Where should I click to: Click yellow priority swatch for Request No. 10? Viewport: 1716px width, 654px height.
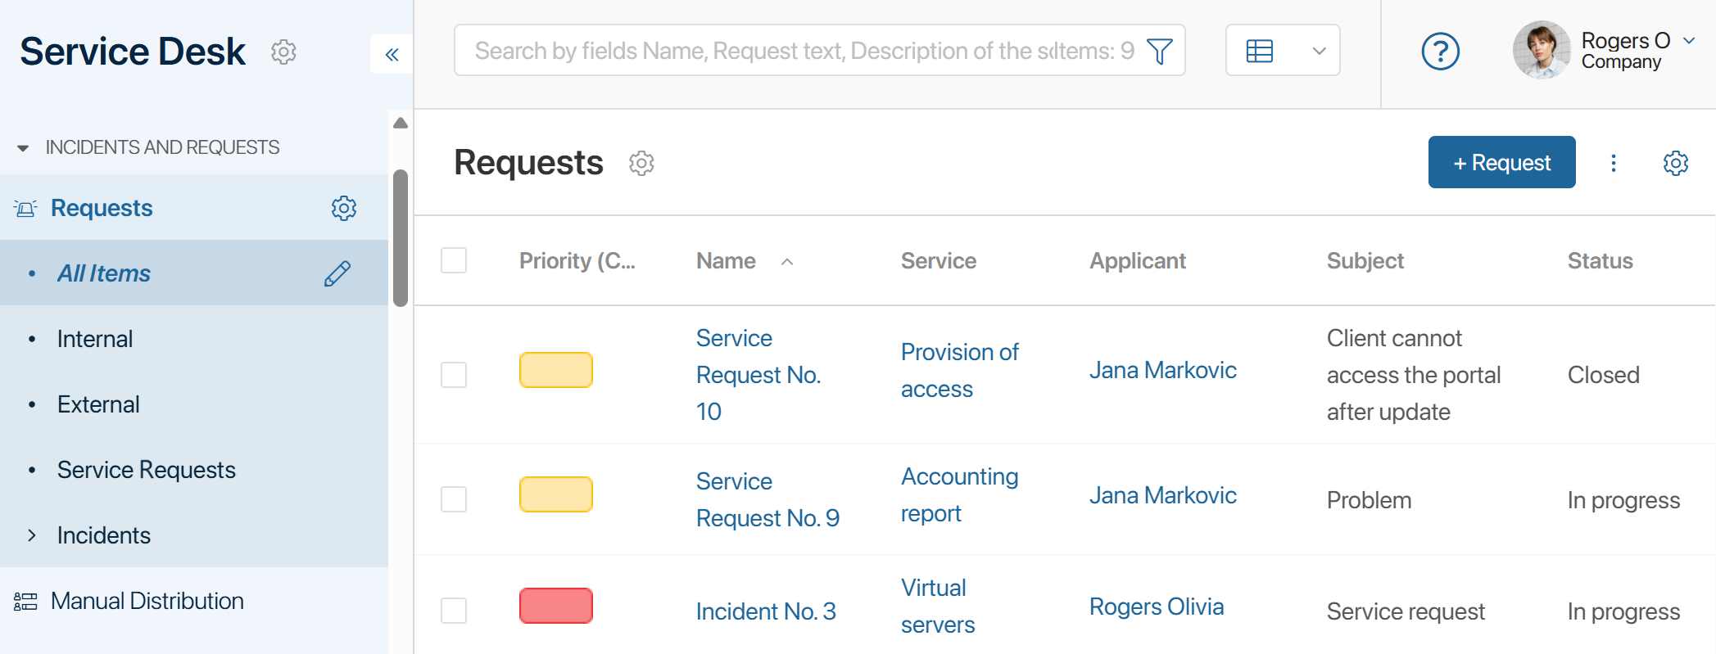tap(556, 370)
